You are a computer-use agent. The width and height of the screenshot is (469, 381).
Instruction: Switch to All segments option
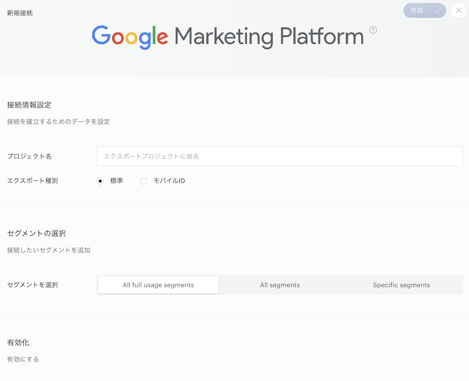tap(280, 285)
